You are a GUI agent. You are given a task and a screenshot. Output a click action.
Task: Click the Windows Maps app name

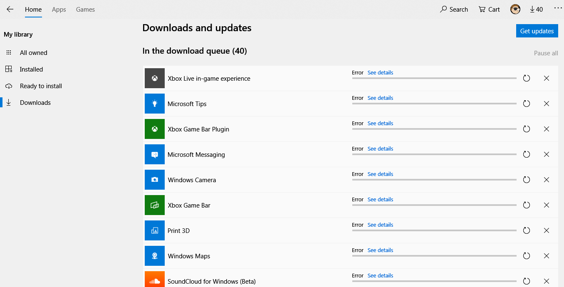tap(189, 256)
